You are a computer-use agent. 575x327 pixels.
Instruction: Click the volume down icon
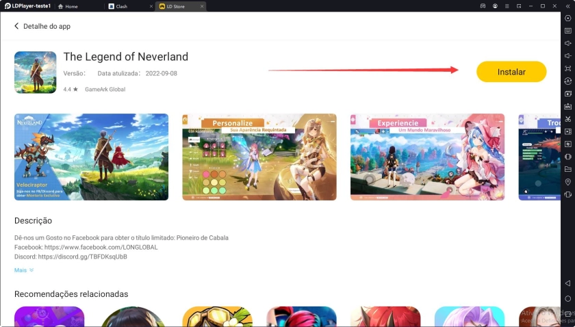click(x=568, y=55)
